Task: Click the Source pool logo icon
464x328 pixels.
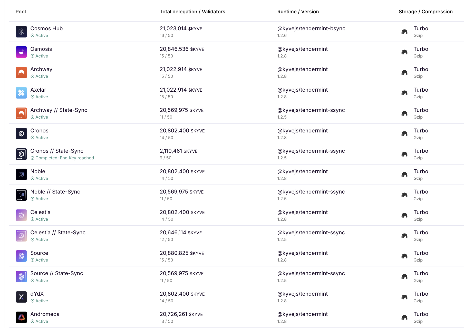Action: (x=21, y=256)
